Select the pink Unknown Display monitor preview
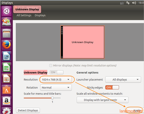 coord(82,42)
